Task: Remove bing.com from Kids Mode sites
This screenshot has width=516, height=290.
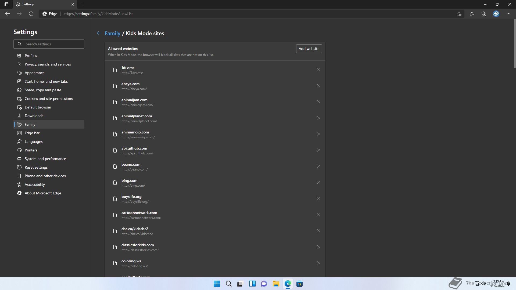Action: pyautogui.click(x=318, y=183)
